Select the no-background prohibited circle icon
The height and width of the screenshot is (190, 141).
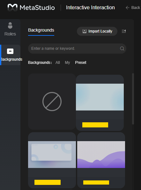tap(52, 102)
